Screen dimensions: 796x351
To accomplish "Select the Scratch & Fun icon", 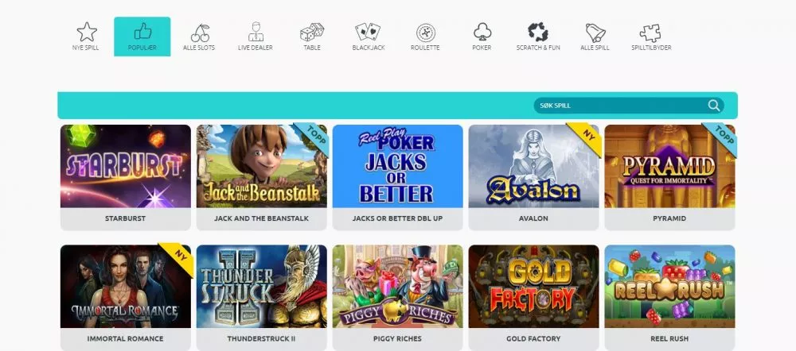I will [537, 32].
